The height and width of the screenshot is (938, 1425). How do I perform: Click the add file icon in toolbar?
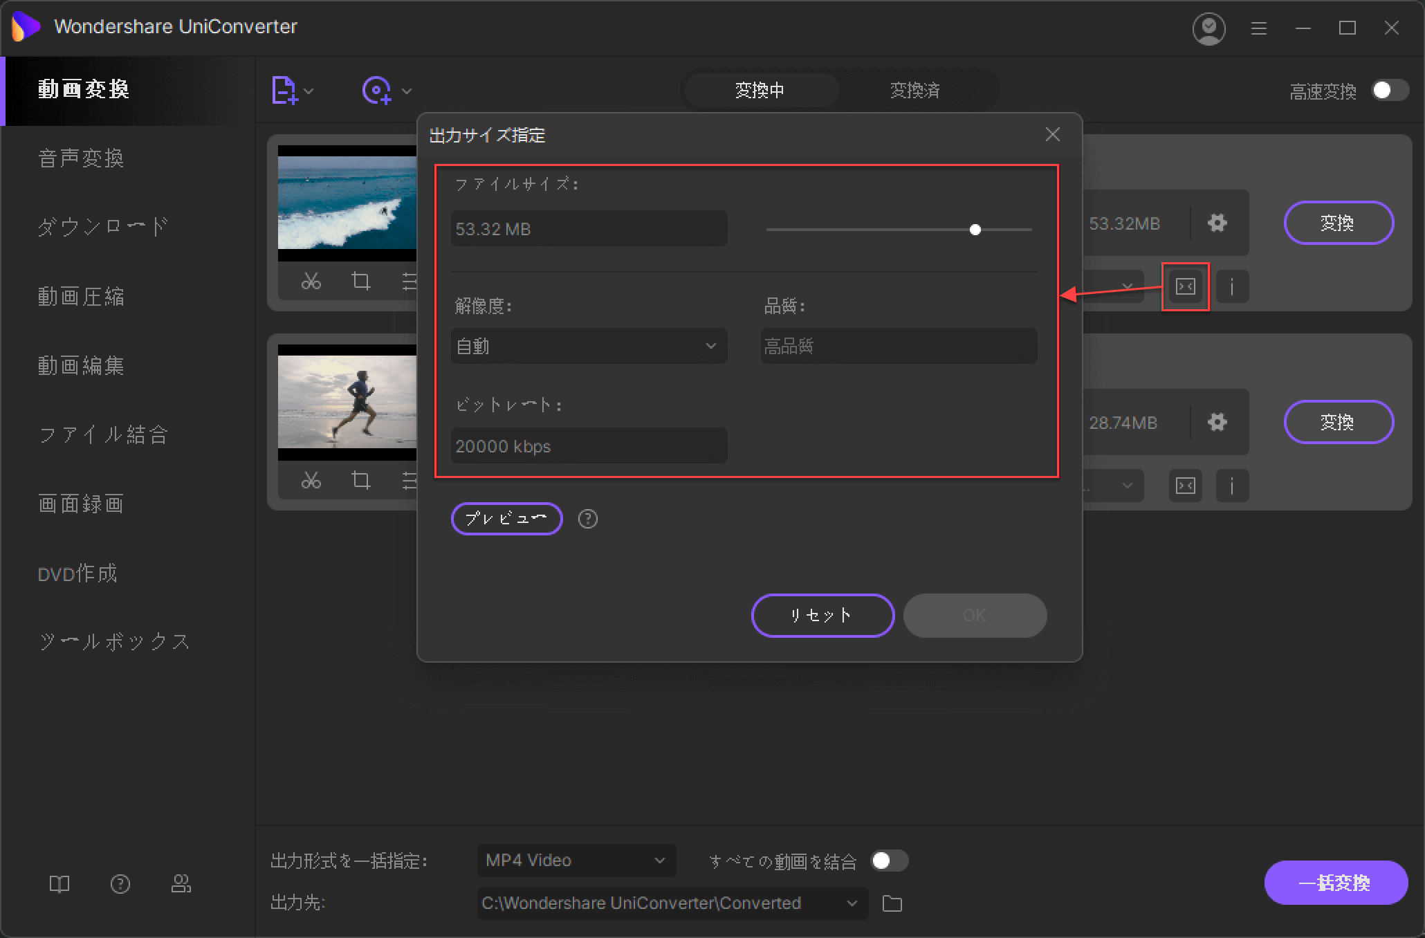(x=284, y=91)
